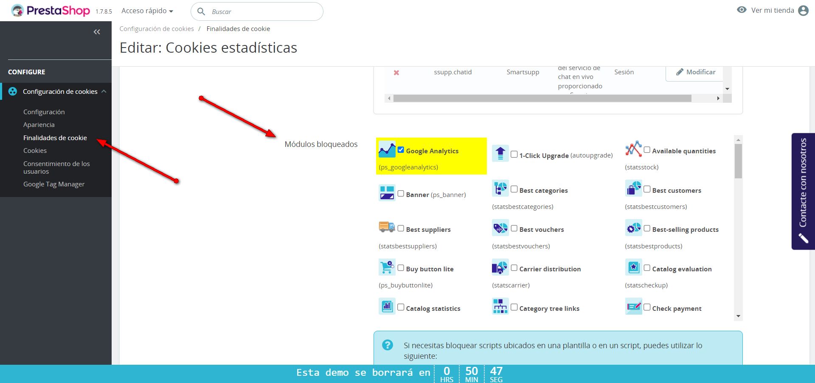Viewport: 815px width, 383px height.
Task: Uncheck the Google Analytics checkbox
Action: point(401,150)
